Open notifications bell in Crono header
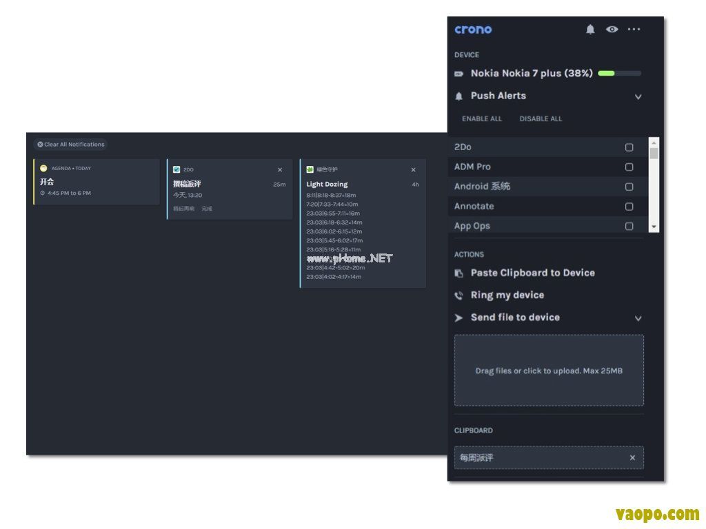Viewport: 706px width, 529px height. pos(590,29)
